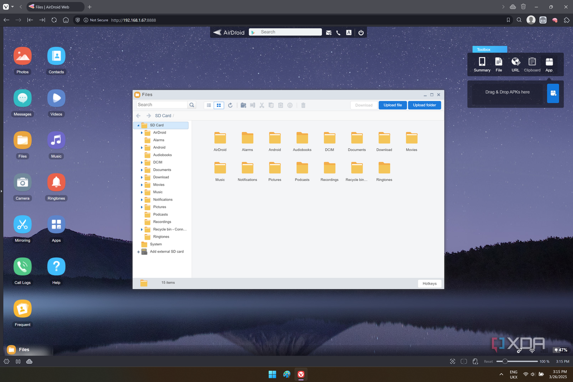Reload the page with browser reload button
This screenshot has width=573, height=382.
[x=54, y=20]
